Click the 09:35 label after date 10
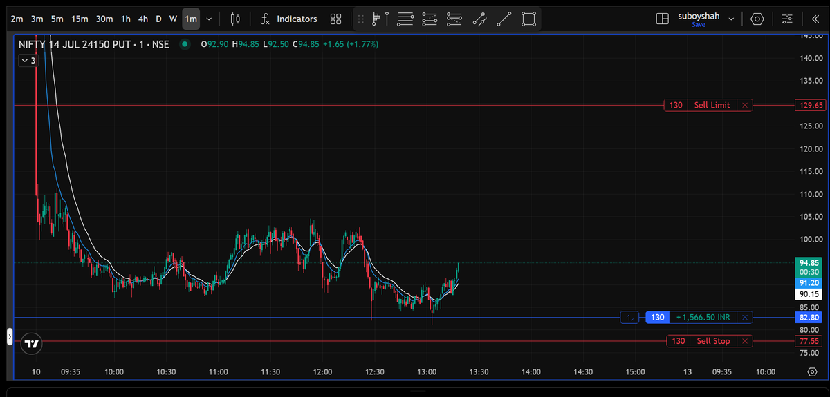The width and height of the screenshot is (830, 397). (x=71, y=371)
